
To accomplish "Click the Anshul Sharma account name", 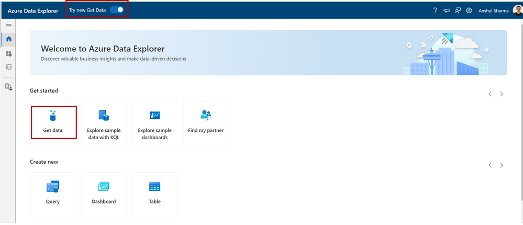I will (493, 10).
